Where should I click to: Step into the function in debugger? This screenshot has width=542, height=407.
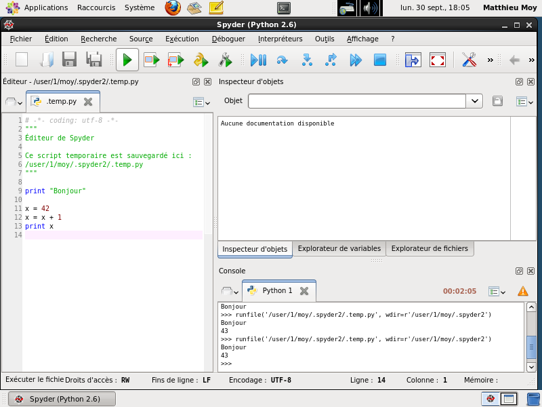click(307, 60)
